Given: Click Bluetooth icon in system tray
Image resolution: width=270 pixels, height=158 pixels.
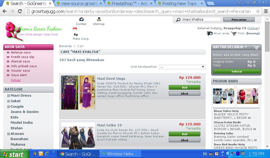Looking at the screenshot, I should (x=238, y=154).
